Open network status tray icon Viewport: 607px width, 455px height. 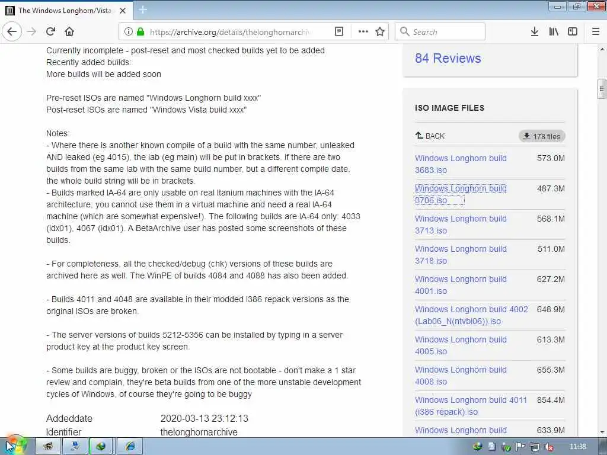click(x=535, y=447)
